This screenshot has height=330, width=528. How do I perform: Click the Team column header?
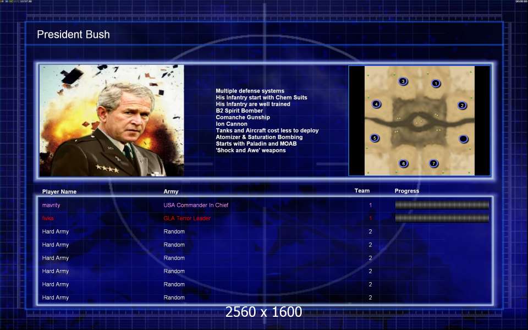point(362,191)
